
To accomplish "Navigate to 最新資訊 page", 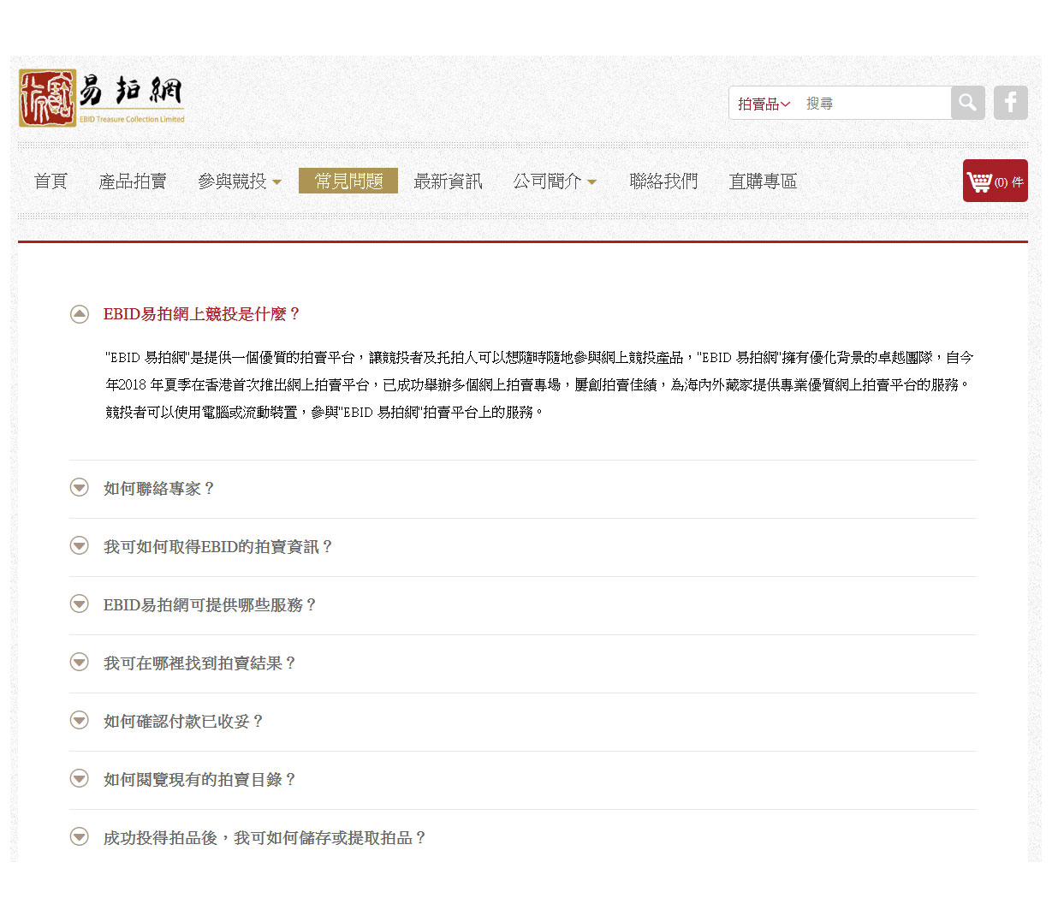I will coord(448,181).
